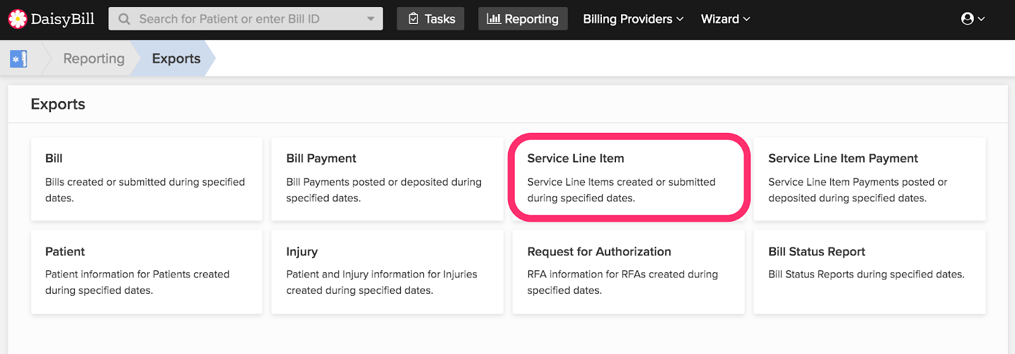Click the DaisyBill flower logo
Screen dimensions: 1015x354
(x=18, y=19)
